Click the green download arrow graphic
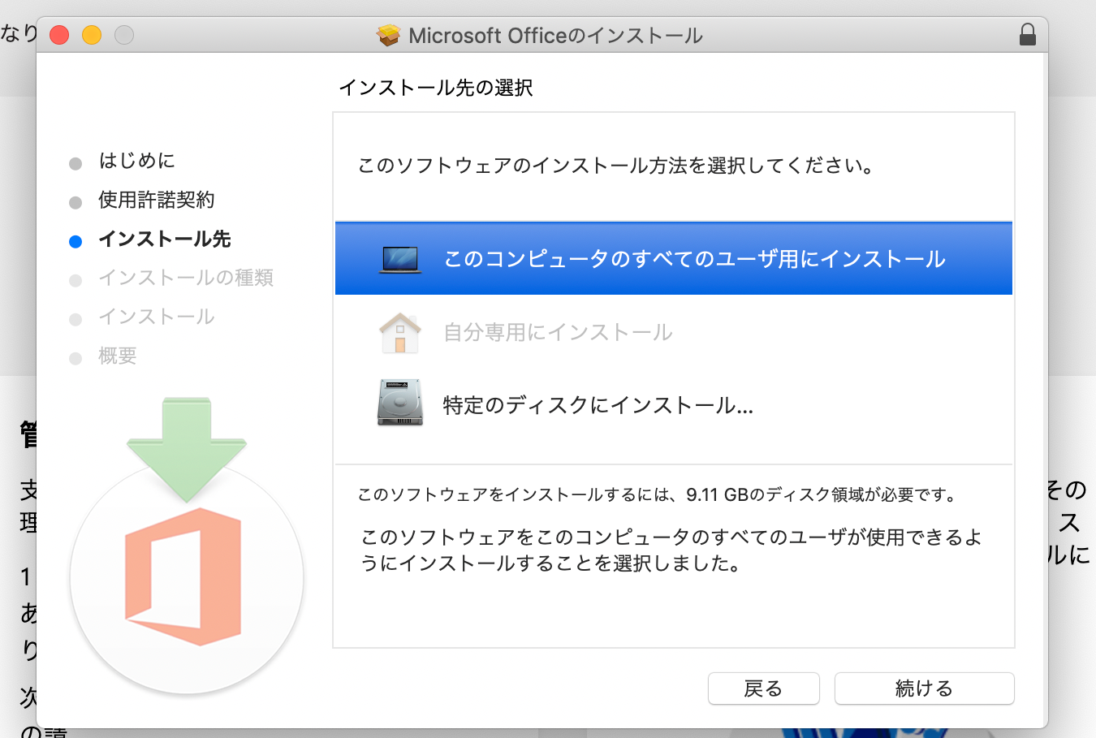Viewport: 1096px width, 738px height. click(187, 449)
